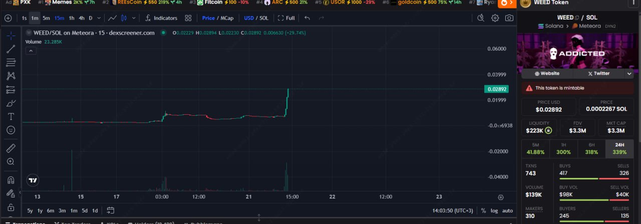This screenshot has width=641, height=224.
Task: Expand more social links chevron
Action: (x=629, y=73)
